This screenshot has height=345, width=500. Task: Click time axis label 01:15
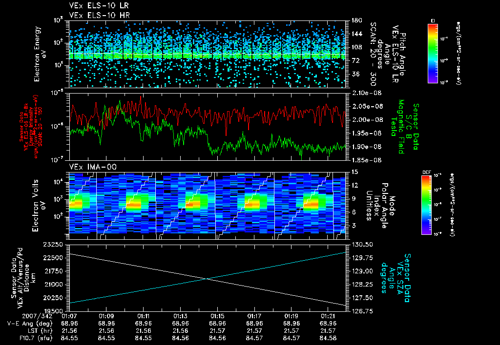tap(217, 316)
